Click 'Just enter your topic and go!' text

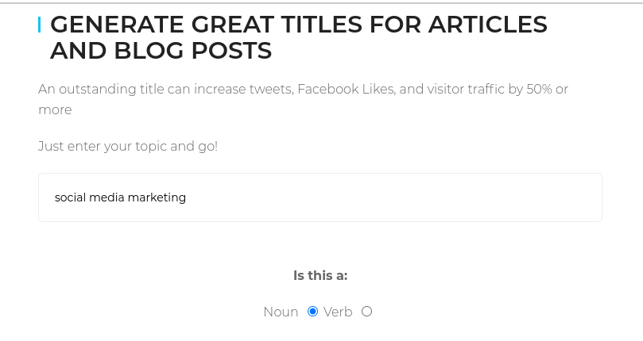click(x=128, y=147)
